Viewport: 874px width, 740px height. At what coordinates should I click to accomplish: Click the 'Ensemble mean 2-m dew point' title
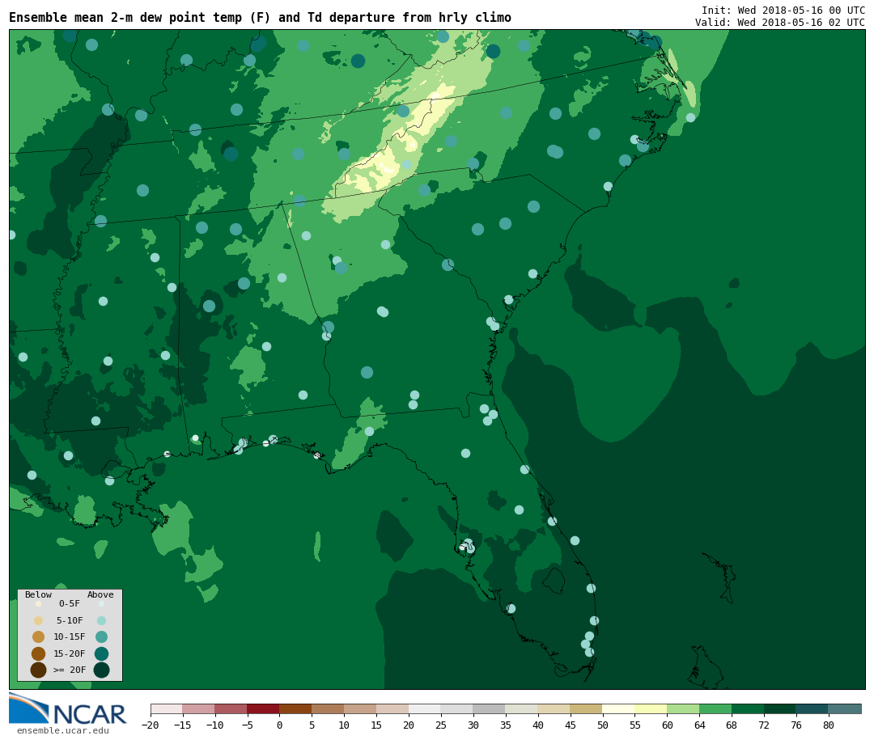pyautogui.click(x=260, y=18)
